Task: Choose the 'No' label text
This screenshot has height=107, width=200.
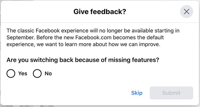Action: pyautogui.click(x=48, y=74)
